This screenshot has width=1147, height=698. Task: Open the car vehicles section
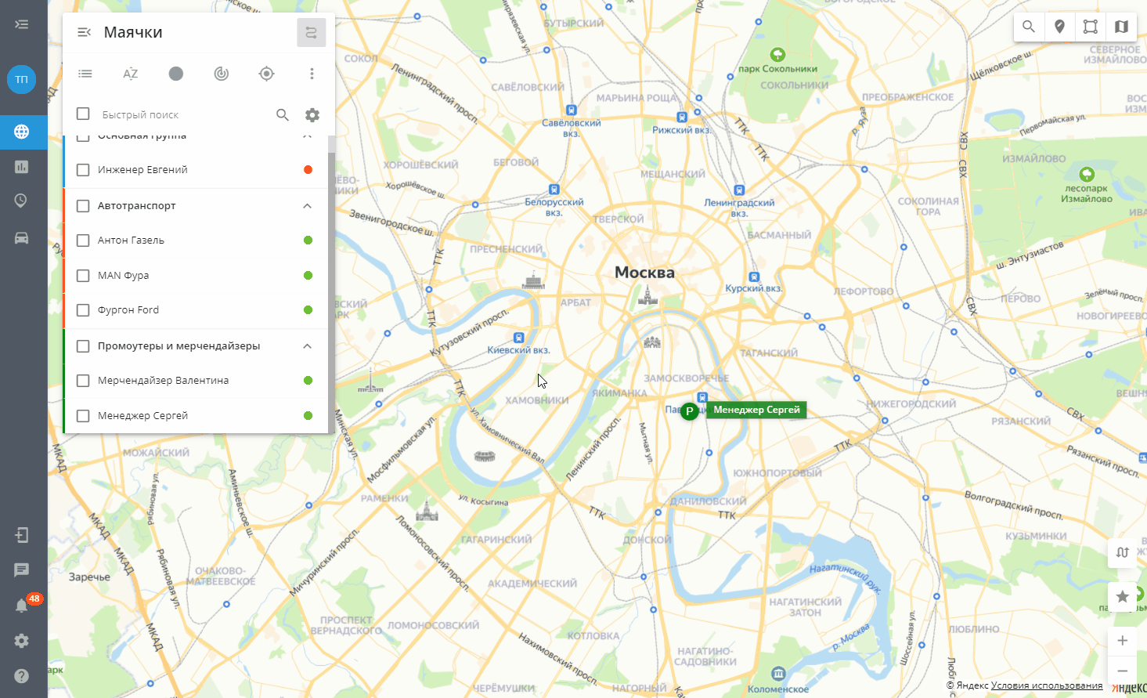tap(21, 237)
